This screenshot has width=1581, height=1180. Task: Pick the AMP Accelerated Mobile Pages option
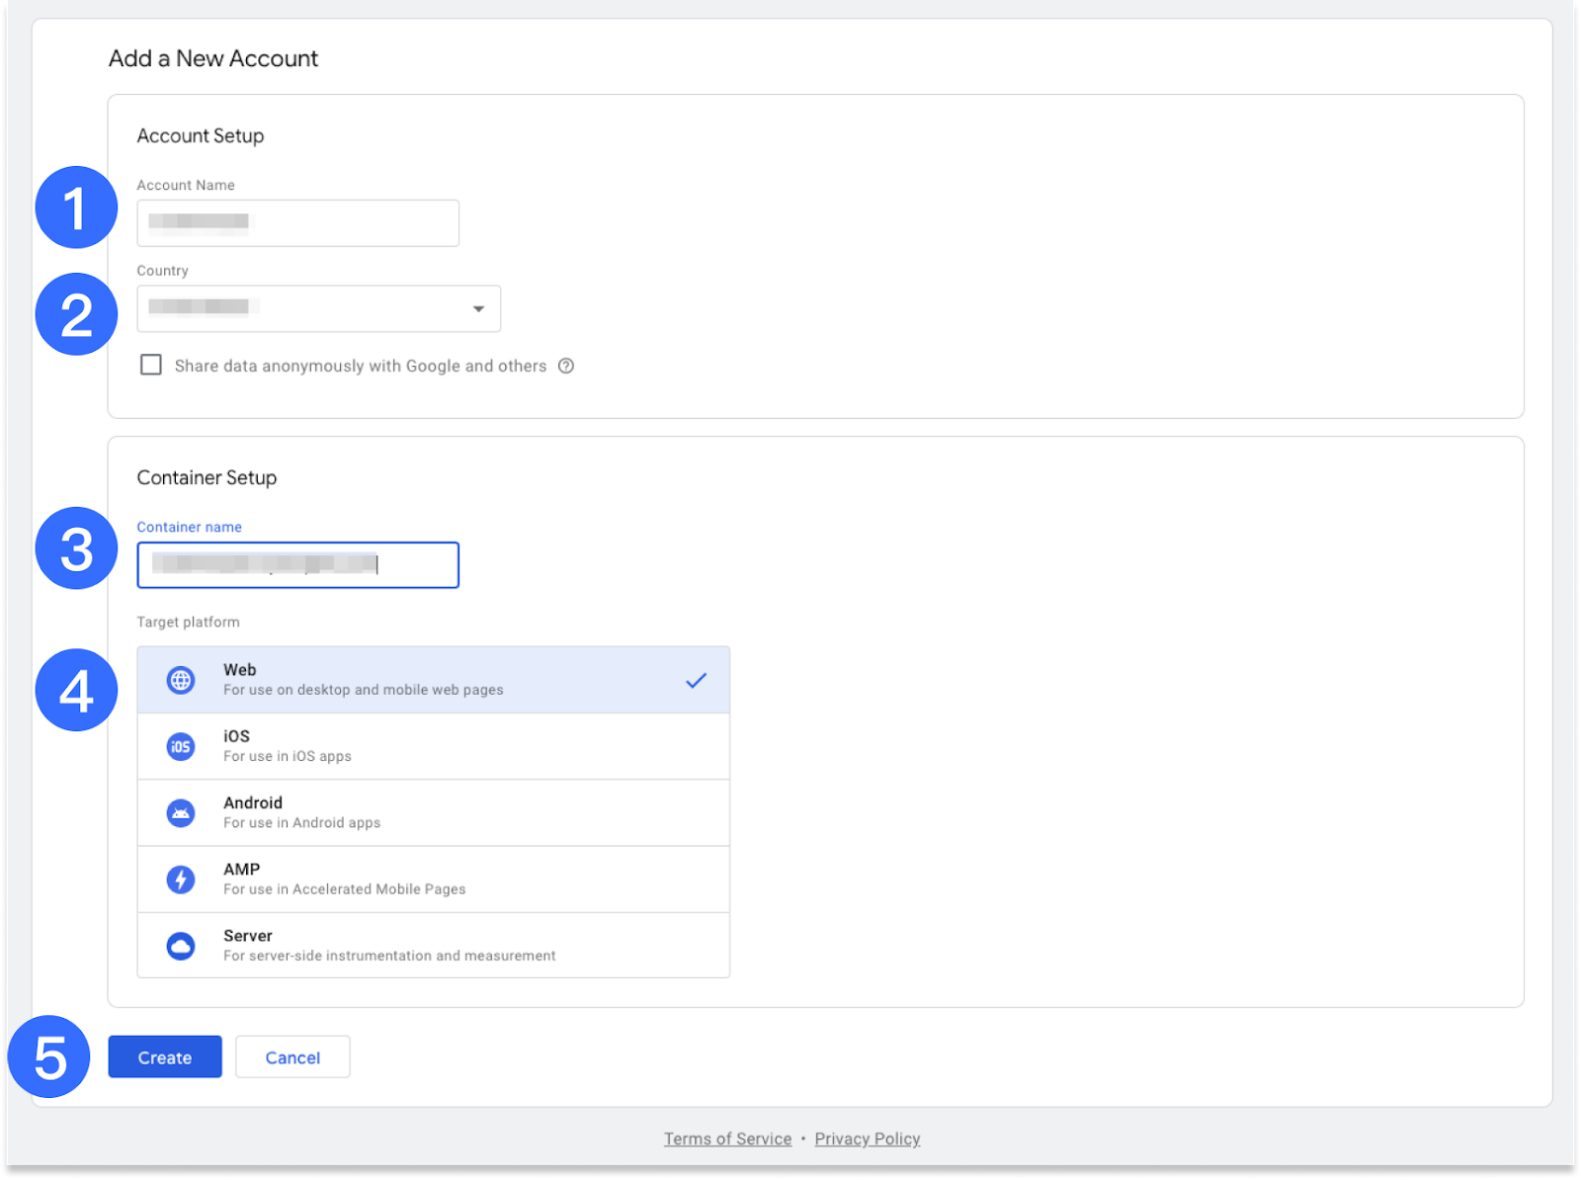tap(433, 880)
